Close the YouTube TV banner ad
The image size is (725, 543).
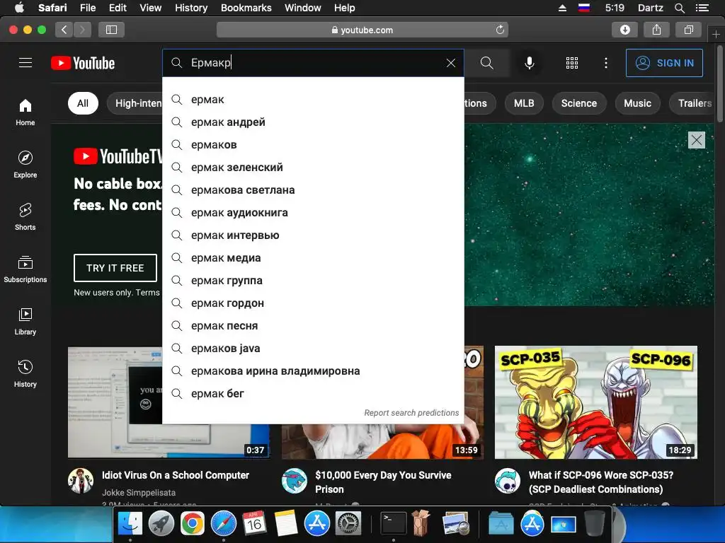(x=697, y=140)
